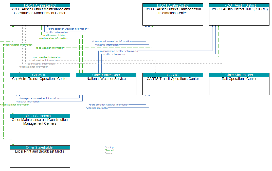The height and width of the screenshot is (171, 272).
Task: Click 'transportation weather information' label under CapMetro box
Action: [40, 98]
